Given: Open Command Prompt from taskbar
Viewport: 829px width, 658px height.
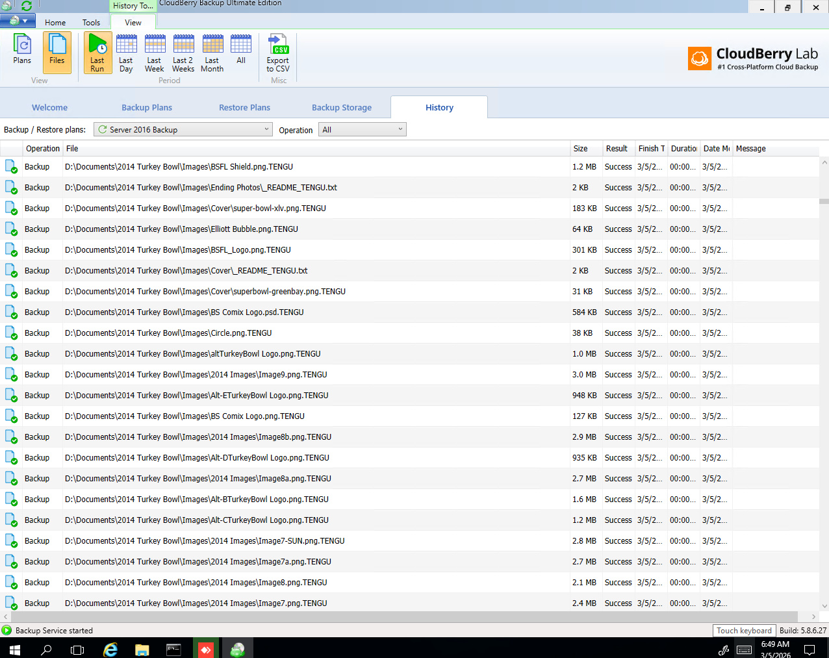Looking at the screenshot, I should point(173,649).
